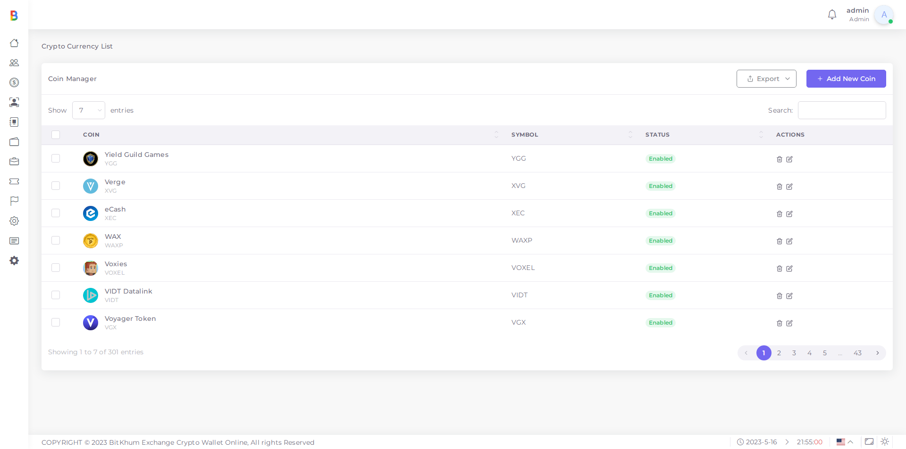Toggle fullscreen icon in the footer
Image resolution: width=906 pixels, height=449 pixels.
pos(869,441)
